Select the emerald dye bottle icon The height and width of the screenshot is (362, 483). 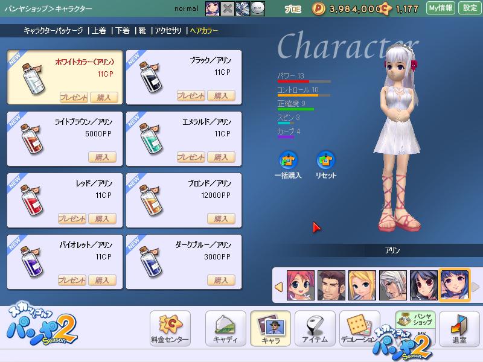point(150,139)
